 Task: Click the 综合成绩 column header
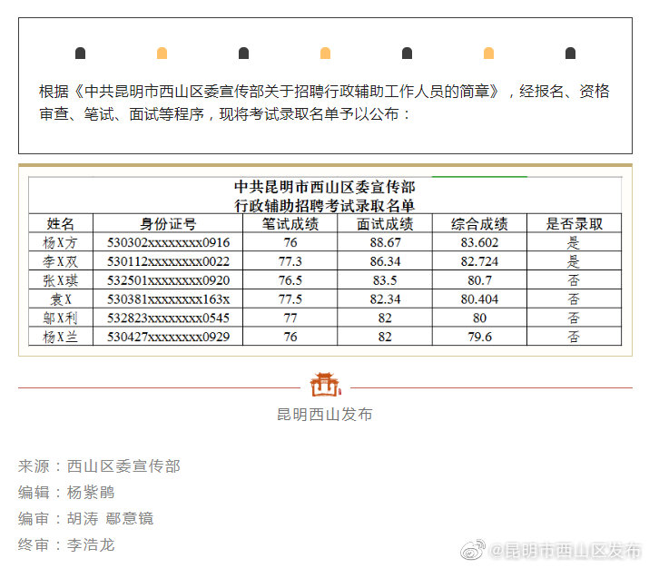(479, 224)
